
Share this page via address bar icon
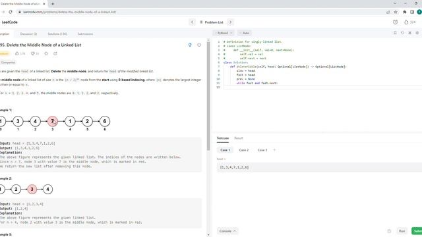[388, 12]
